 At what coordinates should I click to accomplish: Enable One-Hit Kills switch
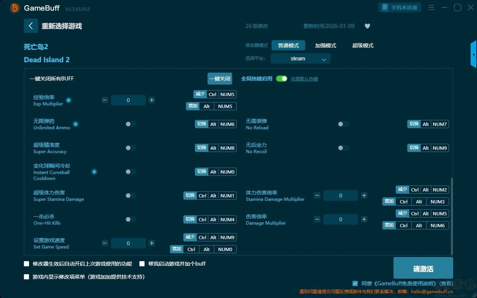130,219
